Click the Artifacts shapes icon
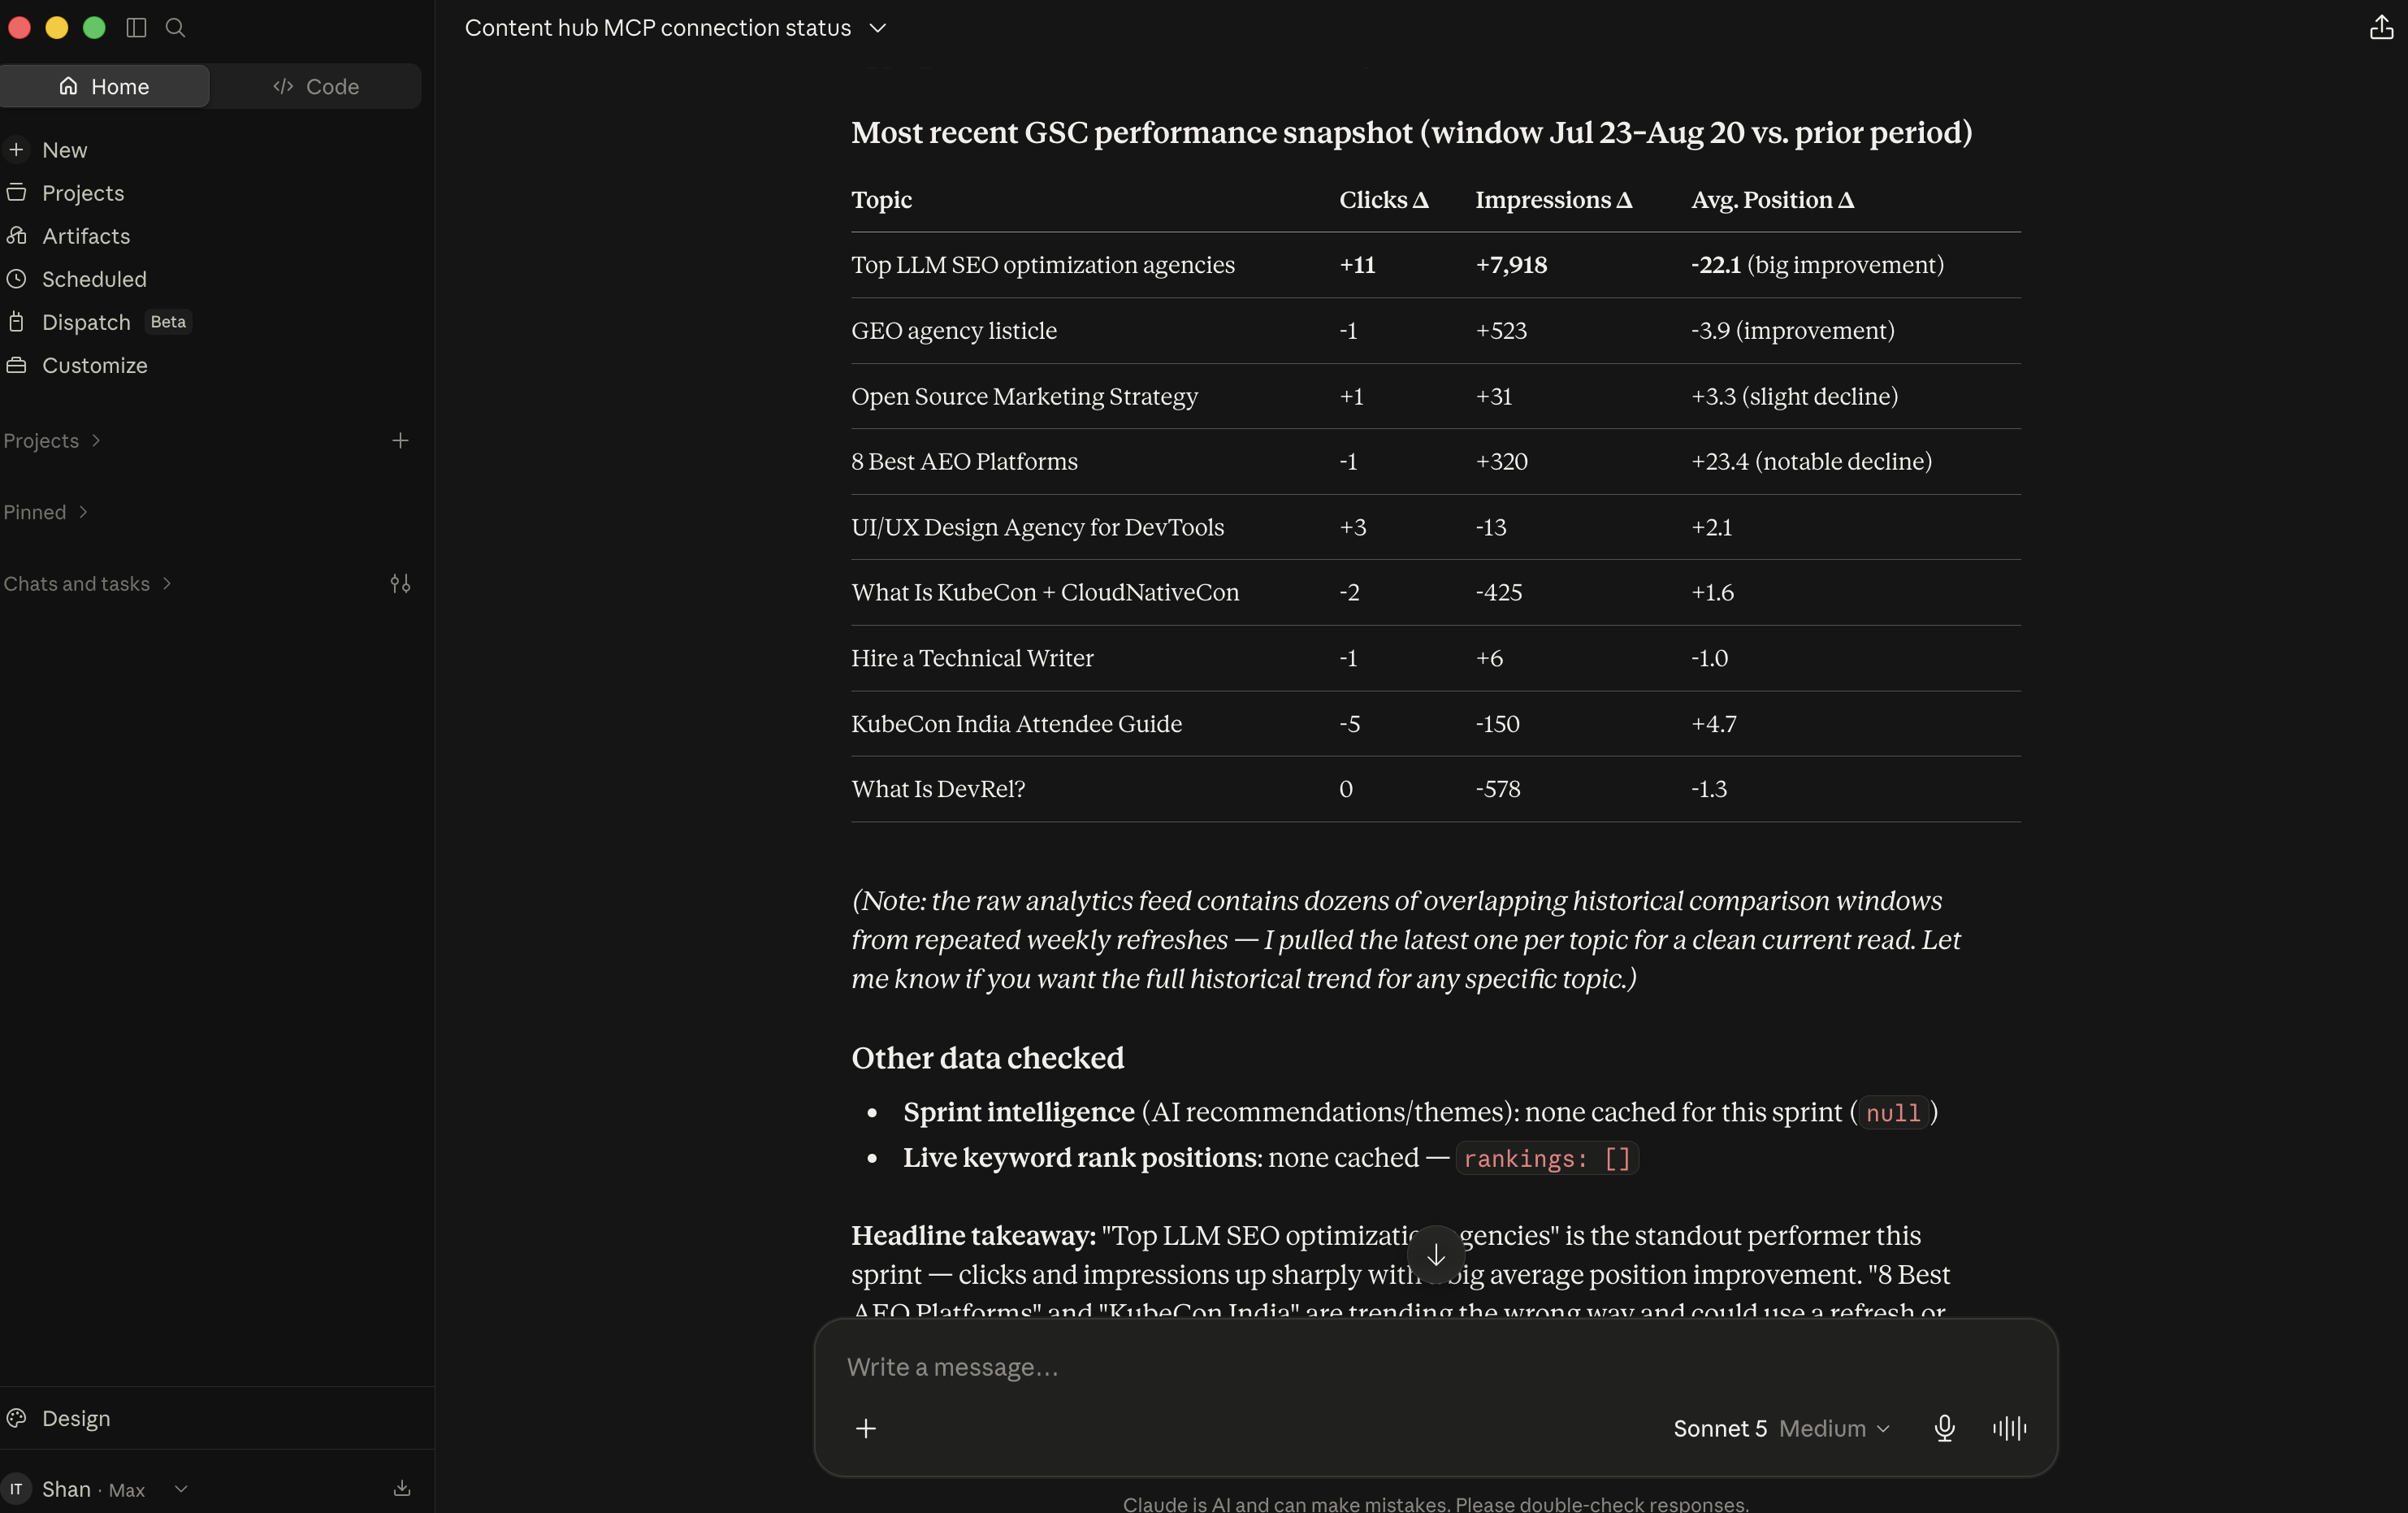This screenshot has height=1513, width=2408. pyautogui.click(x=16, y=235)
